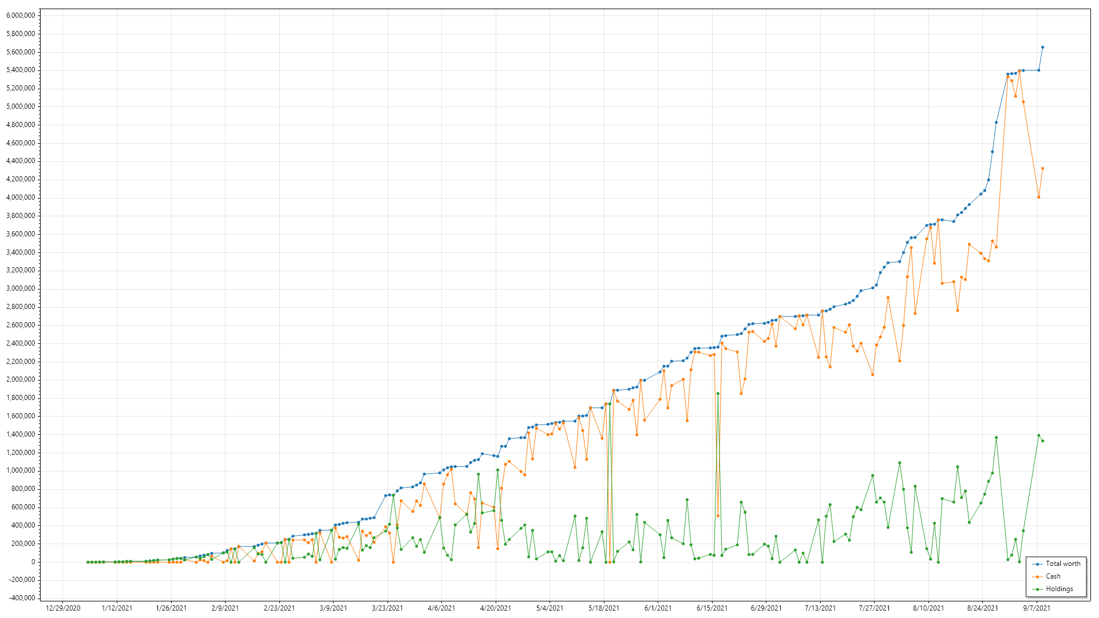Viewport: 1099px width, 618px height.
Task: Click the -400,000 y-axis label
Action: [x=21, y=598]
